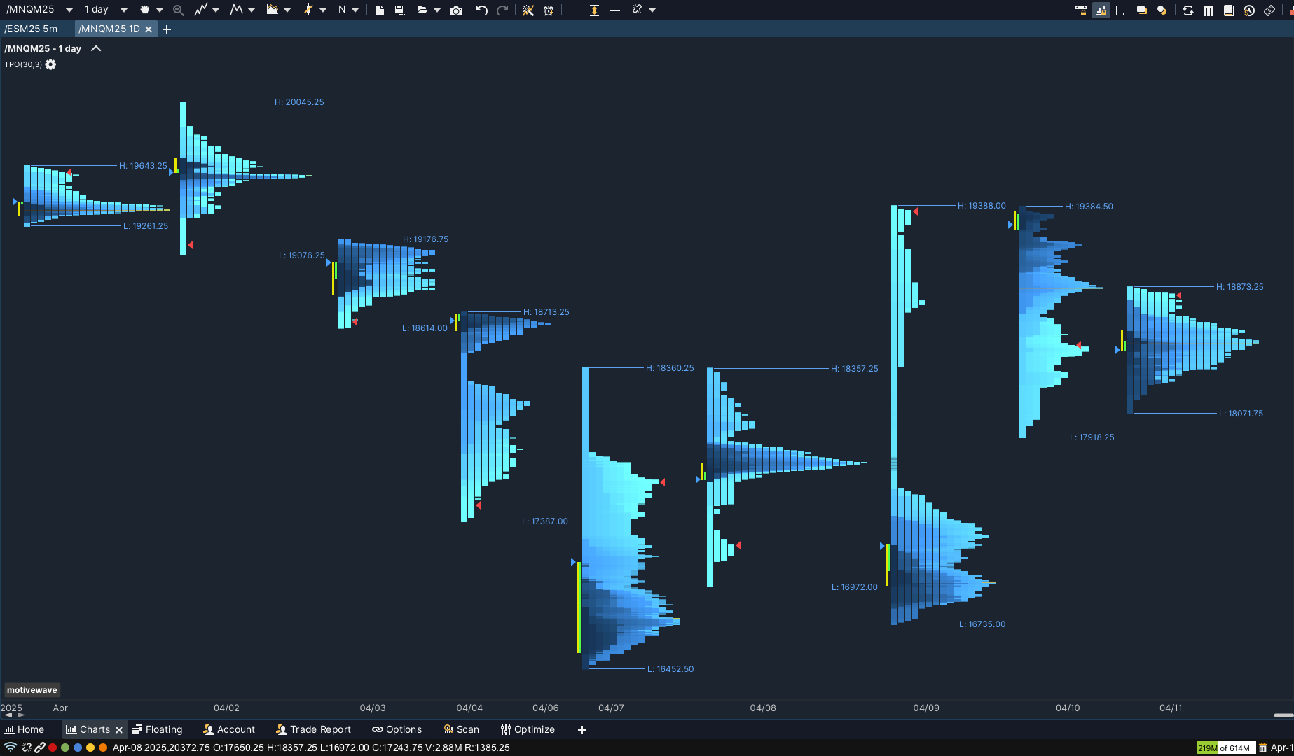Click the orange link color dot
Screen dimensions: 1294x756
pos(103,748)
